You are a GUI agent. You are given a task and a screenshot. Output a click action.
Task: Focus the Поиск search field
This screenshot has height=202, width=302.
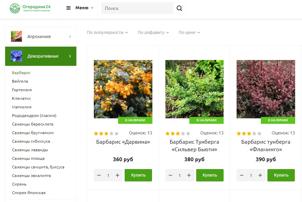pyautogui.click(x=137, y=8)
